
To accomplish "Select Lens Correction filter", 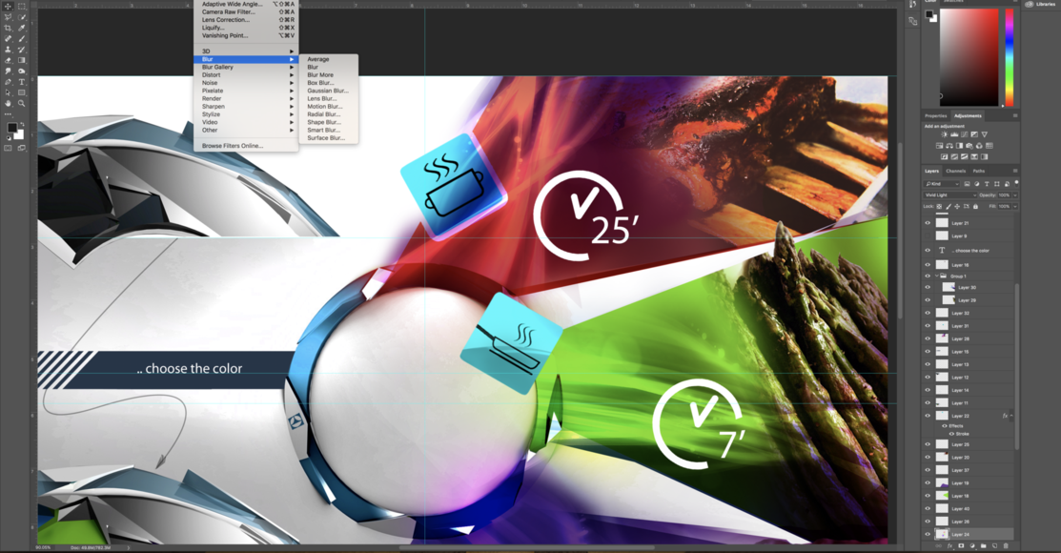I will tap(246, 20).
